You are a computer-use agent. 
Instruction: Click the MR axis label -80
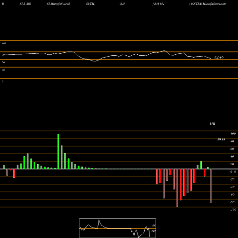coord(232,202)
